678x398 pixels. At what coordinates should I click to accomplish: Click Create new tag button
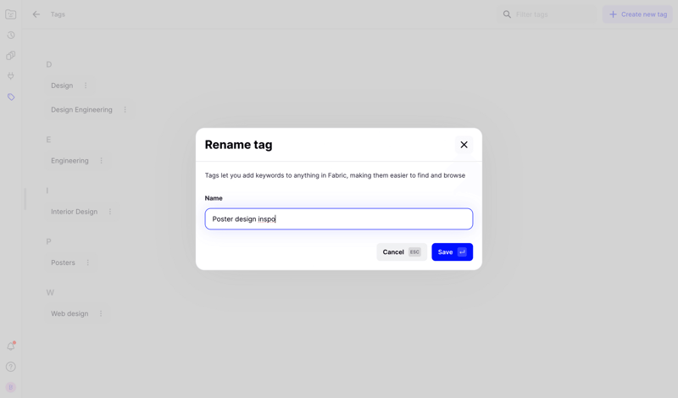click(637, 14)
